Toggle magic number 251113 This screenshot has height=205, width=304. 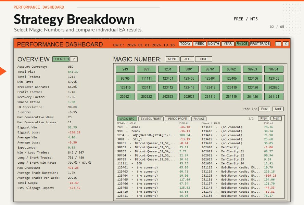point(210,97)
